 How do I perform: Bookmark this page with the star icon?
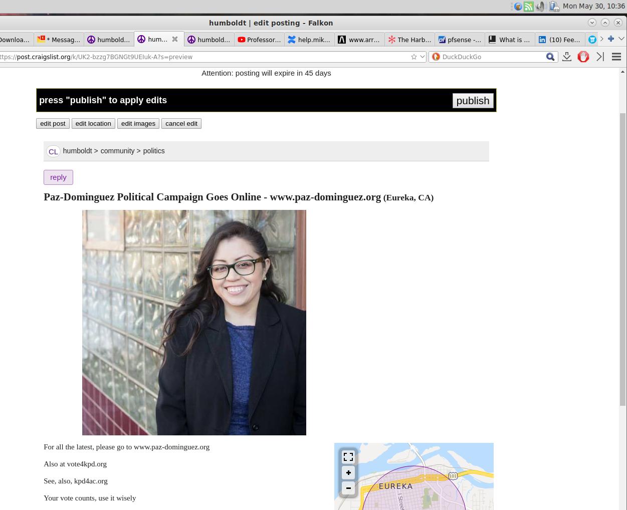tap(413, 57)
